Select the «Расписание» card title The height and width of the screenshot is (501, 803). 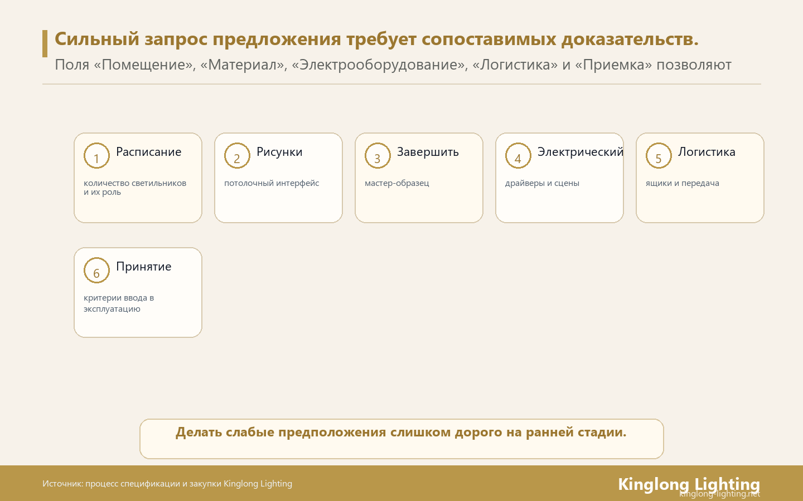coord(149,152)
